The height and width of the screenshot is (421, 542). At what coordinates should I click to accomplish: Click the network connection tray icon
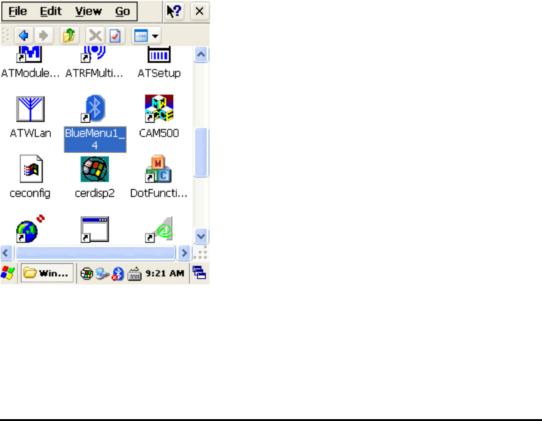point(102,274)
